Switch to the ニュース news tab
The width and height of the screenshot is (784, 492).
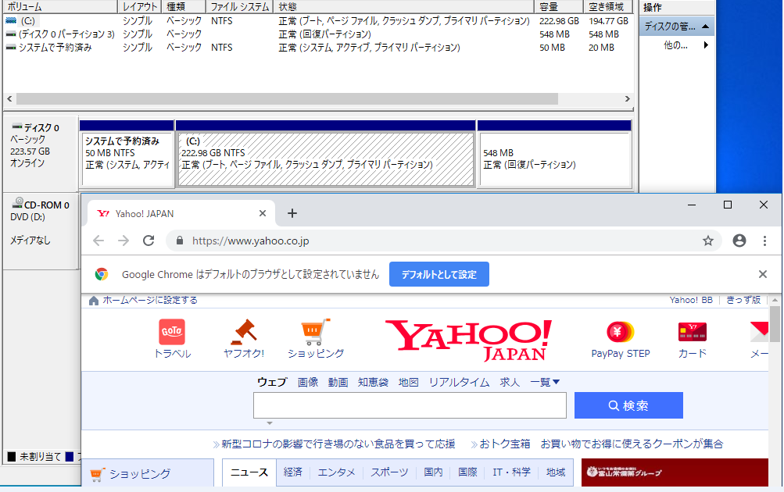pos(249,472)
